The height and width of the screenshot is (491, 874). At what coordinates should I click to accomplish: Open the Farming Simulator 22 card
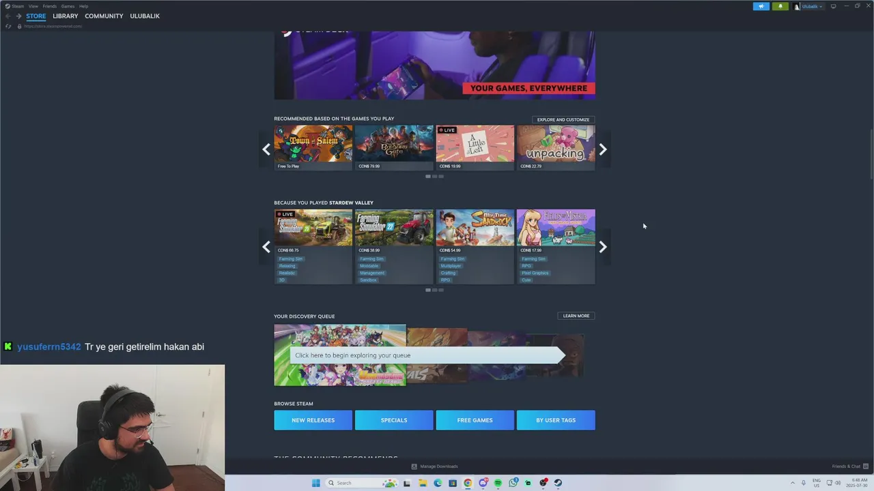pyautogui.click(x=394, y=246)
